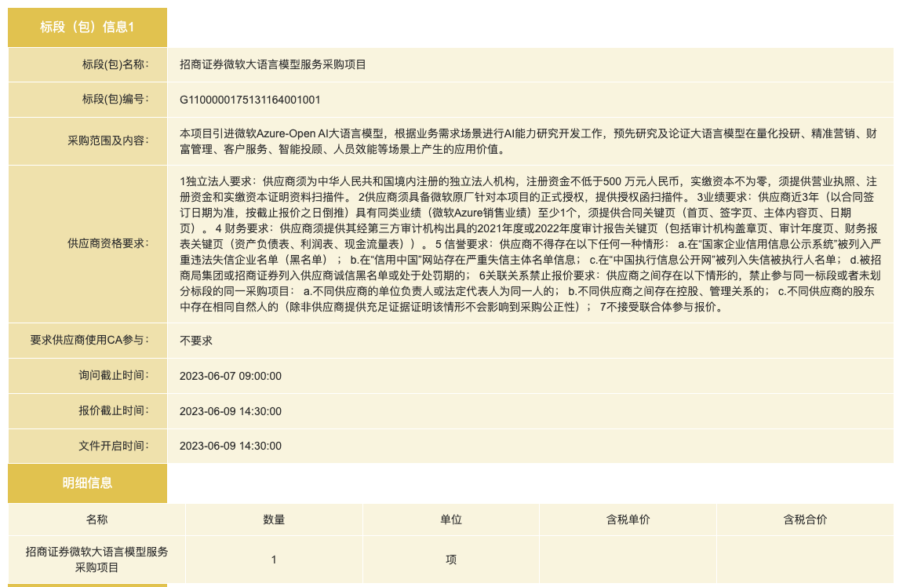
Task: Click the 采购范围及内容 label
Action: pyautogui.click(x=108, y=140)
